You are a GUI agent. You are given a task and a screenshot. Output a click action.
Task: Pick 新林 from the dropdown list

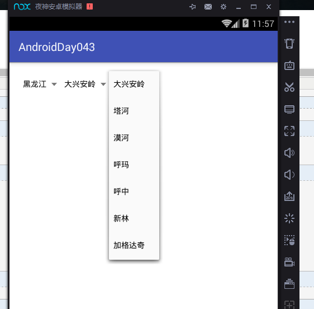click(x=134, y=218)
